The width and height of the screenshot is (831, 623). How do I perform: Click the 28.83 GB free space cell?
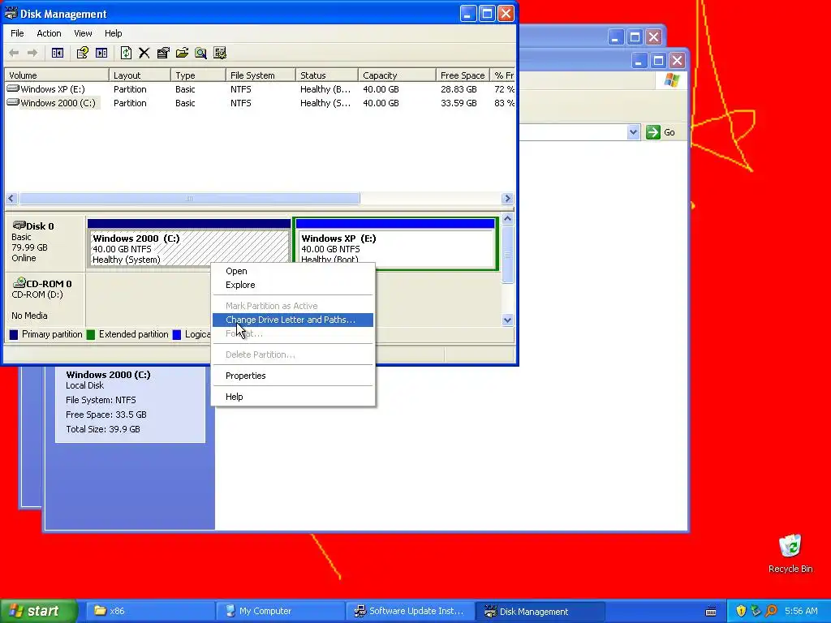coord(459,89)
